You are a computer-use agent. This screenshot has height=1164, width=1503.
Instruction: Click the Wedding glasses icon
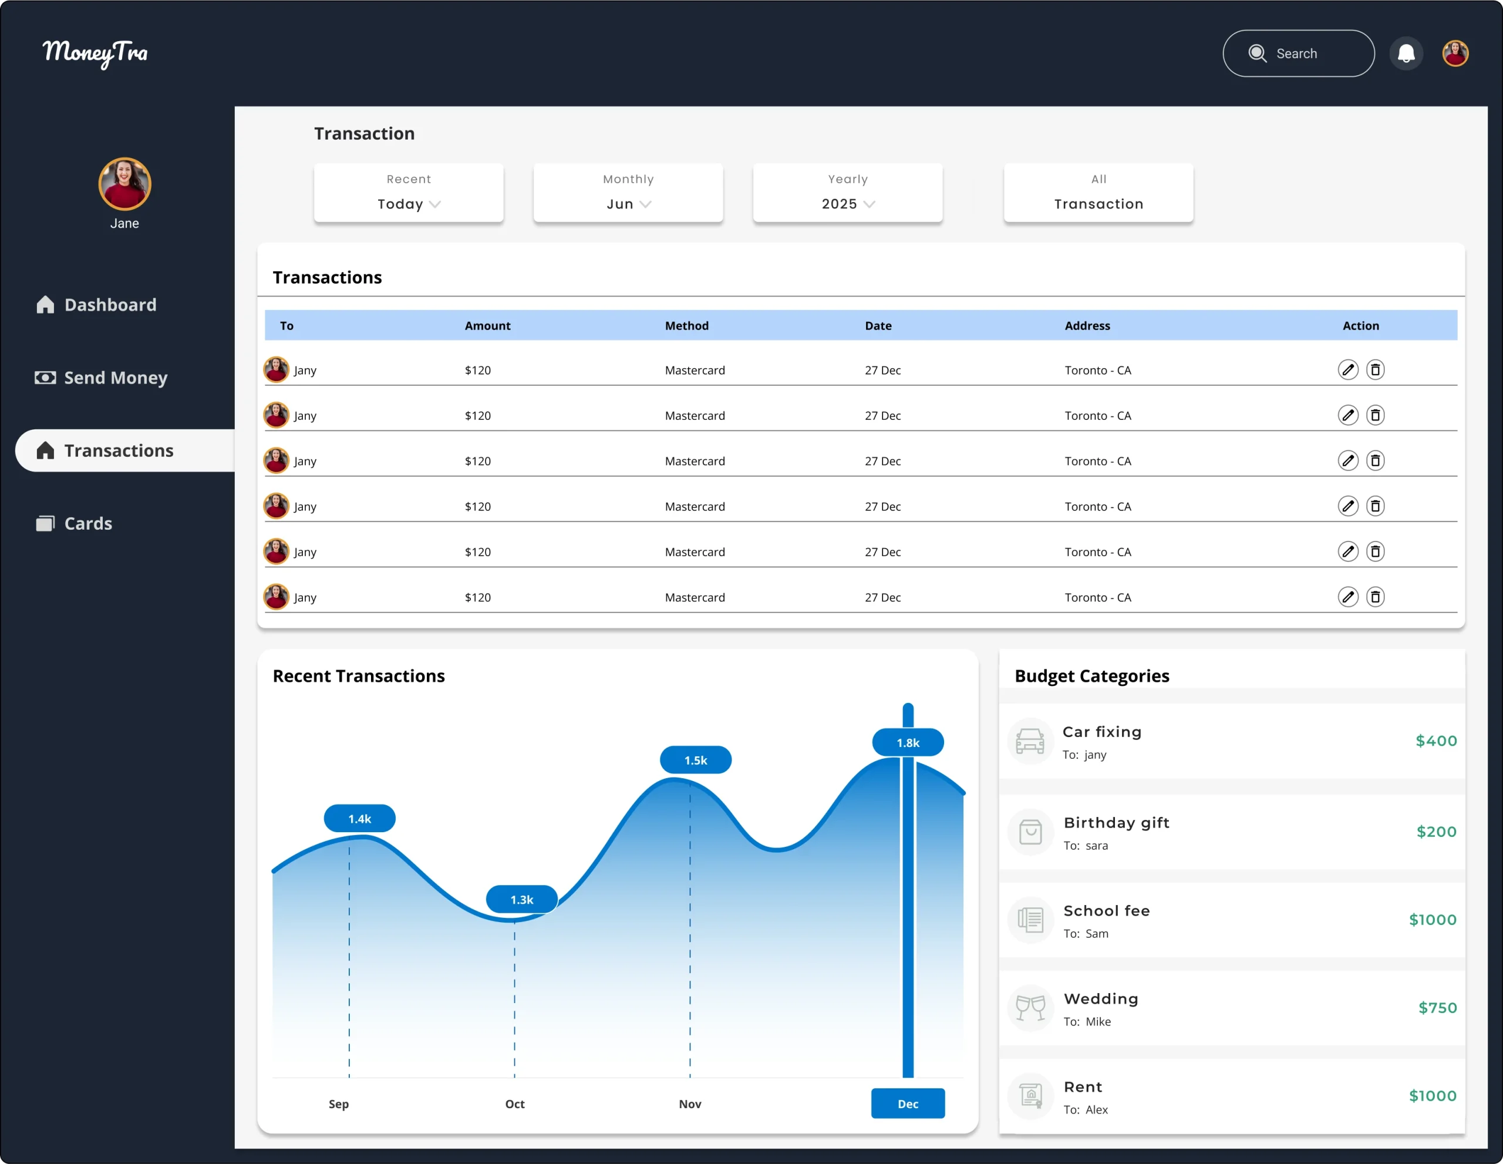[1030, 1008]
